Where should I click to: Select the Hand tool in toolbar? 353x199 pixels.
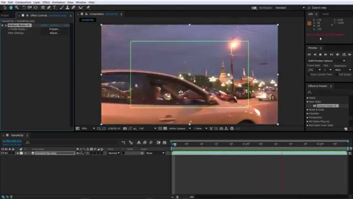click(11, 8)
